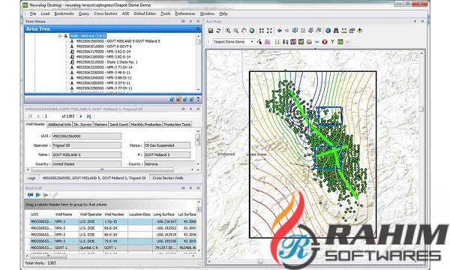This screenshot has width=450, height=270.
Task: Click the red X clear selection icon
Action: [x=325, y=42]
